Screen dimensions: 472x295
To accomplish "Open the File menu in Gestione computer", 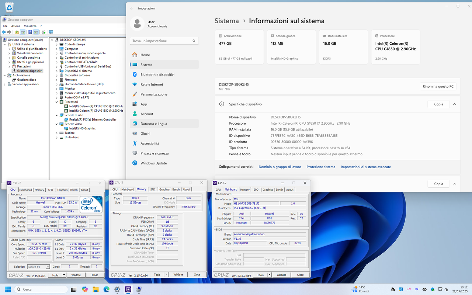I will [x=5, y=26].
